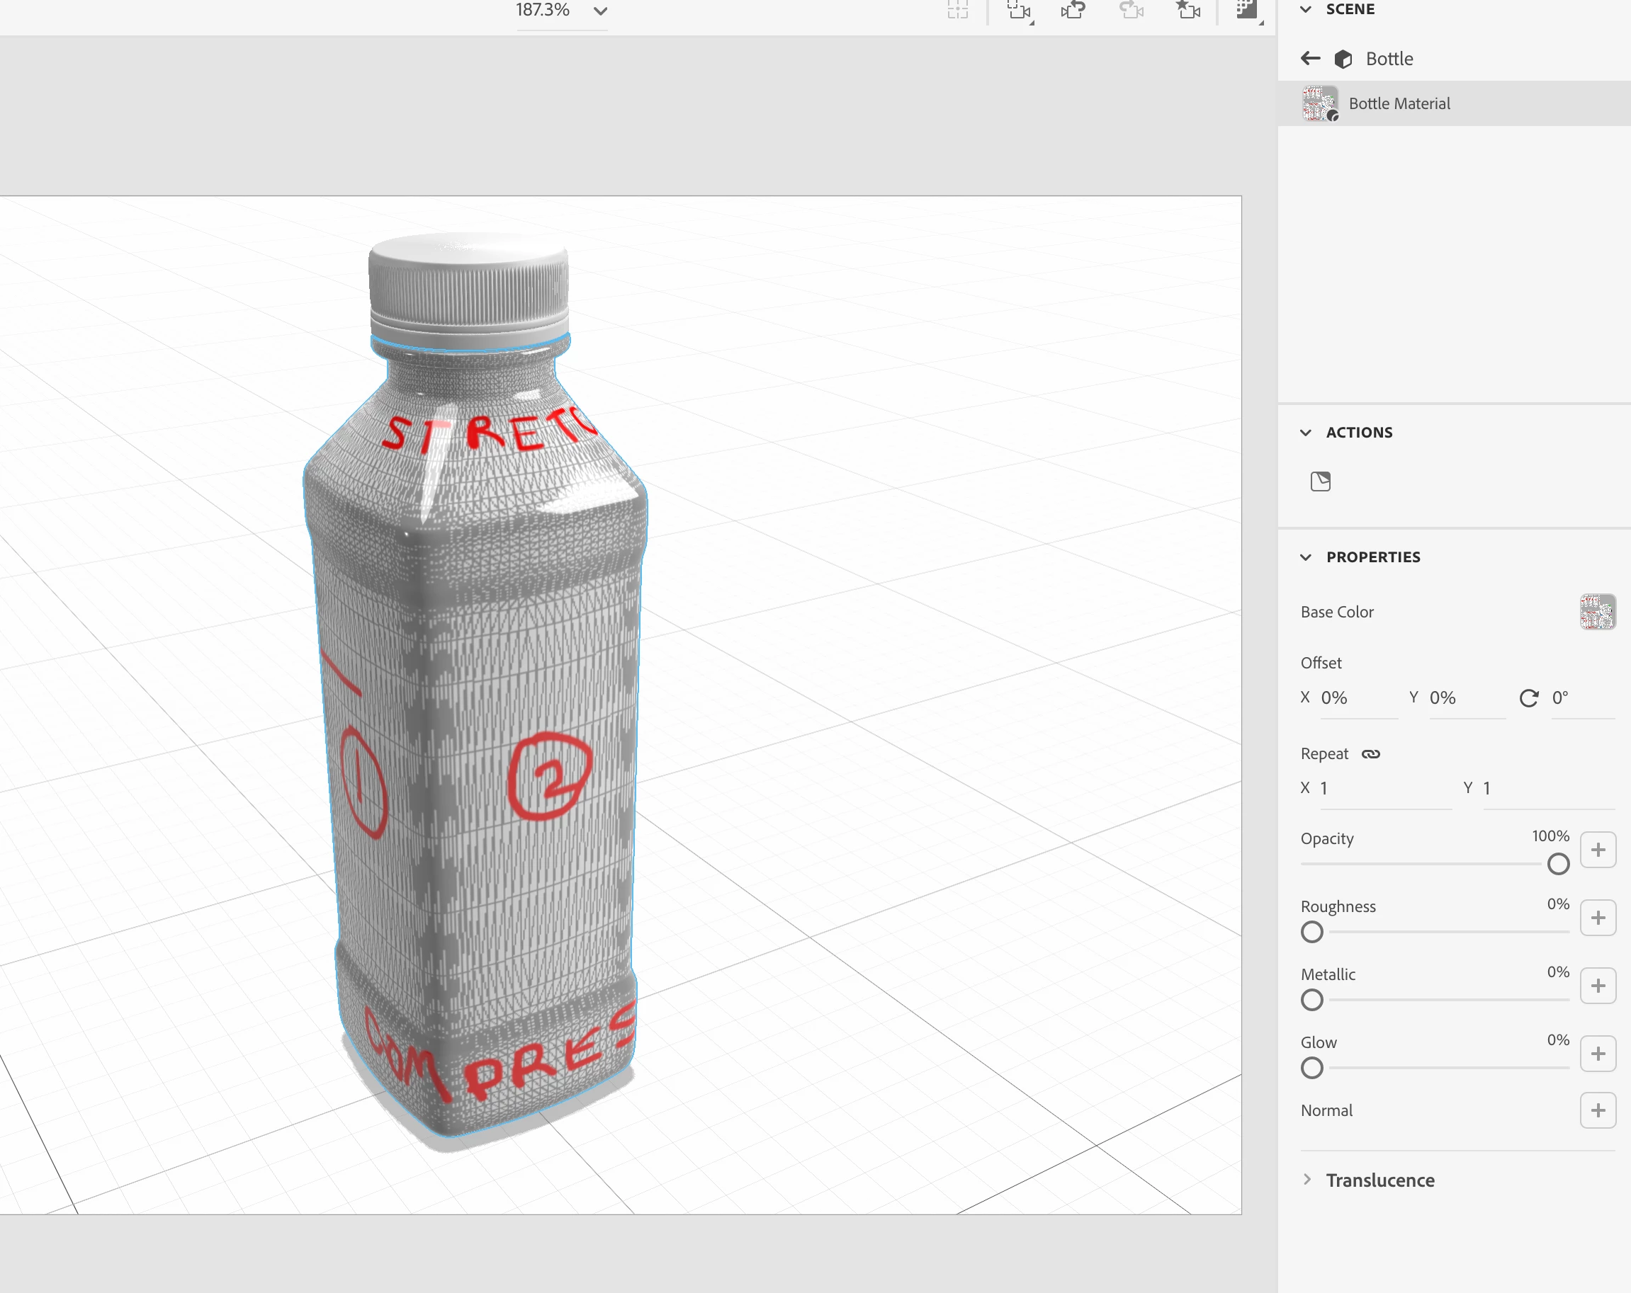The image size is (1631, 1293).
Task: Click the action icon under Actions
Action: [1320, 481]
